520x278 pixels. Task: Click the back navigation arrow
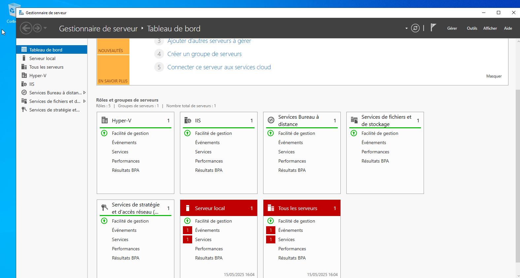click(26, 28)
